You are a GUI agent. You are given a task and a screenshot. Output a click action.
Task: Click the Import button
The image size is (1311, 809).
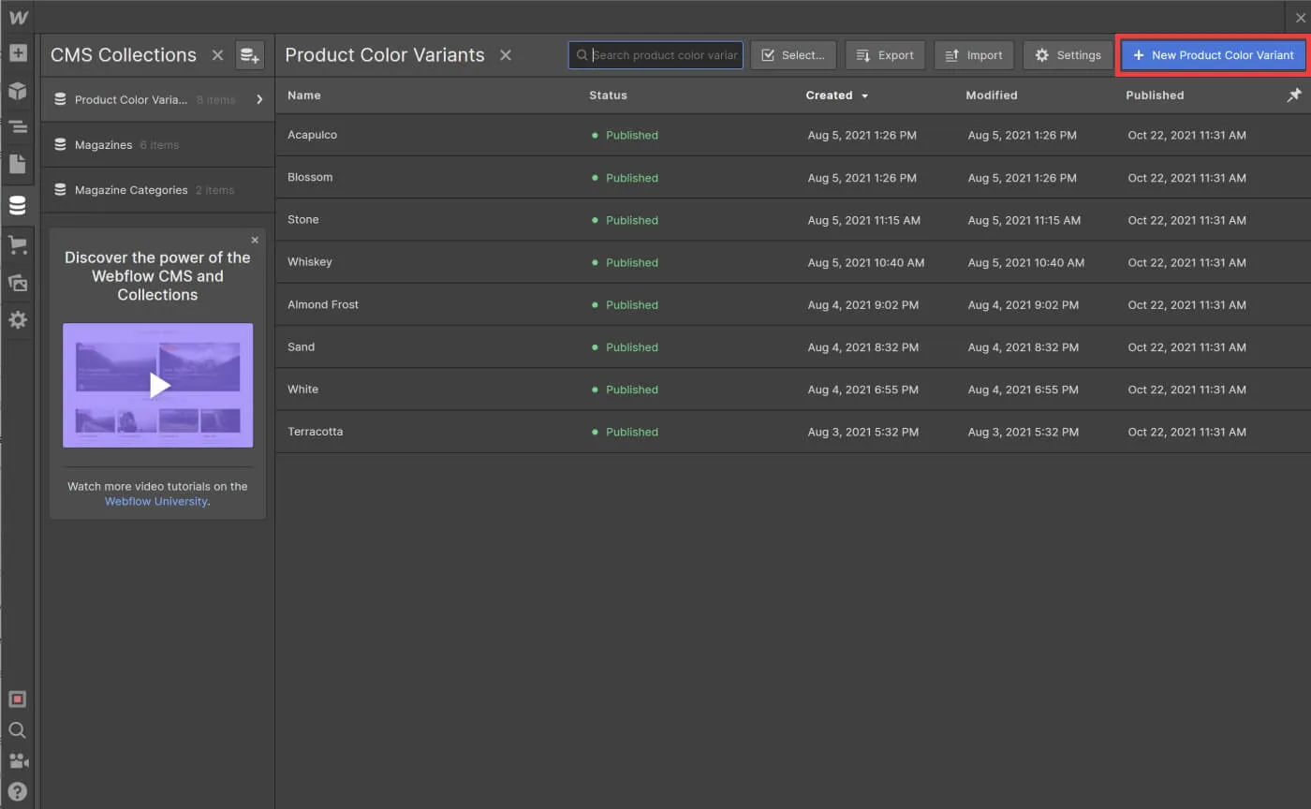coord(974,55)
